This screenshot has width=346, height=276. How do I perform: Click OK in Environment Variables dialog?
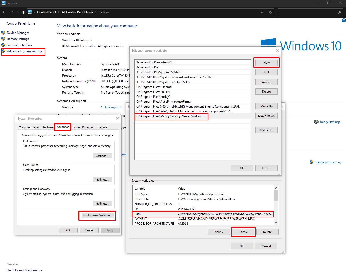click(242, 246)
